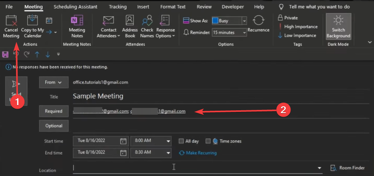This screenshot has width=374, height=176.
Task: Open the Insert tab
Action: [143, 7]
